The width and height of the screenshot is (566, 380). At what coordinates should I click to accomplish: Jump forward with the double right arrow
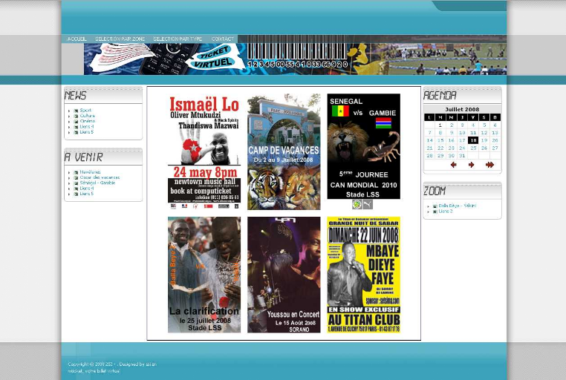489,165
